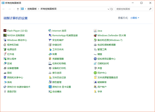Open the 备份和还原(Windows 7) icon
The width and height of the screenshot is (155, 112).
pos(95,40)
